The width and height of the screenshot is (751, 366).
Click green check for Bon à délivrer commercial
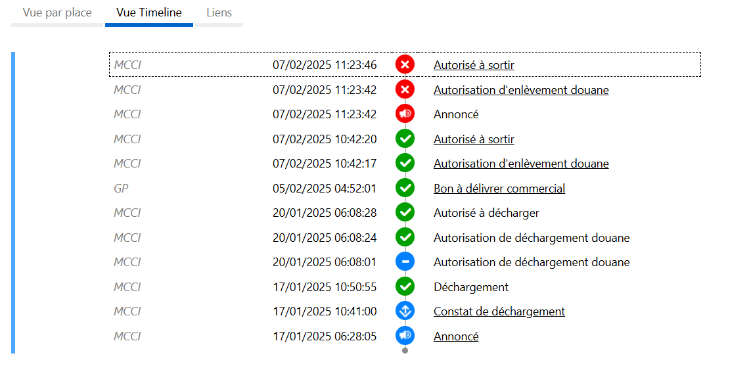click(405, 188)
